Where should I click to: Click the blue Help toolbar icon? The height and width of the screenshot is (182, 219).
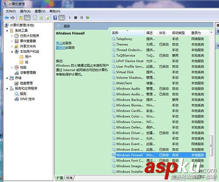pos(55,18)
